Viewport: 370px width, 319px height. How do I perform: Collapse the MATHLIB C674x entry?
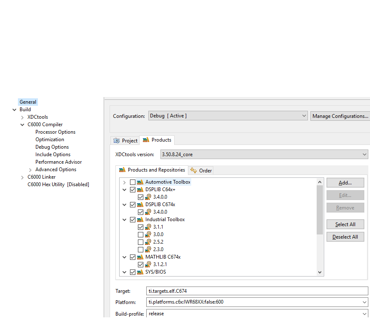(x=124, y=257)
